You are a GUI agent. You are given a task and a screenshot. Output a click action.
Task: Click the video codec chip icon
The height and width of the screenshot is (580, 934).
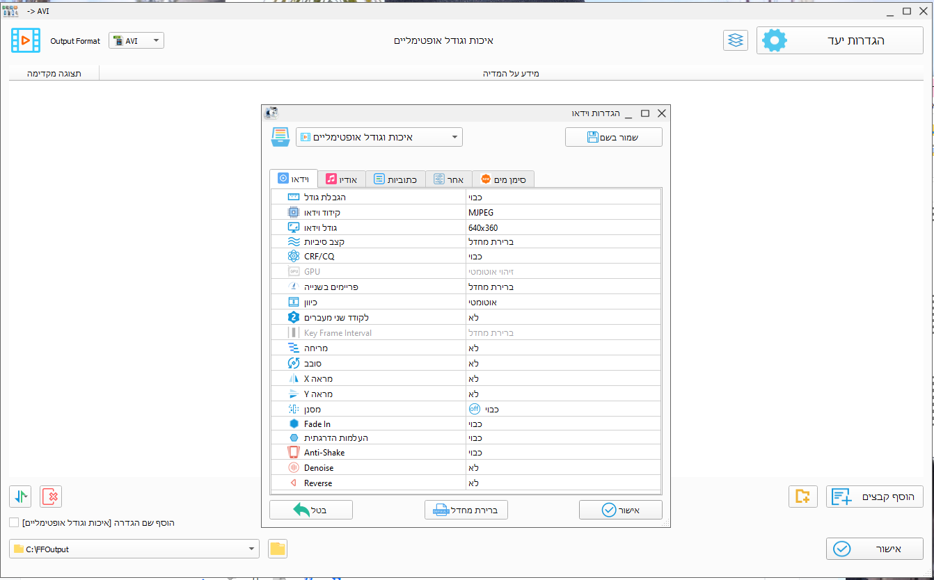293,212
